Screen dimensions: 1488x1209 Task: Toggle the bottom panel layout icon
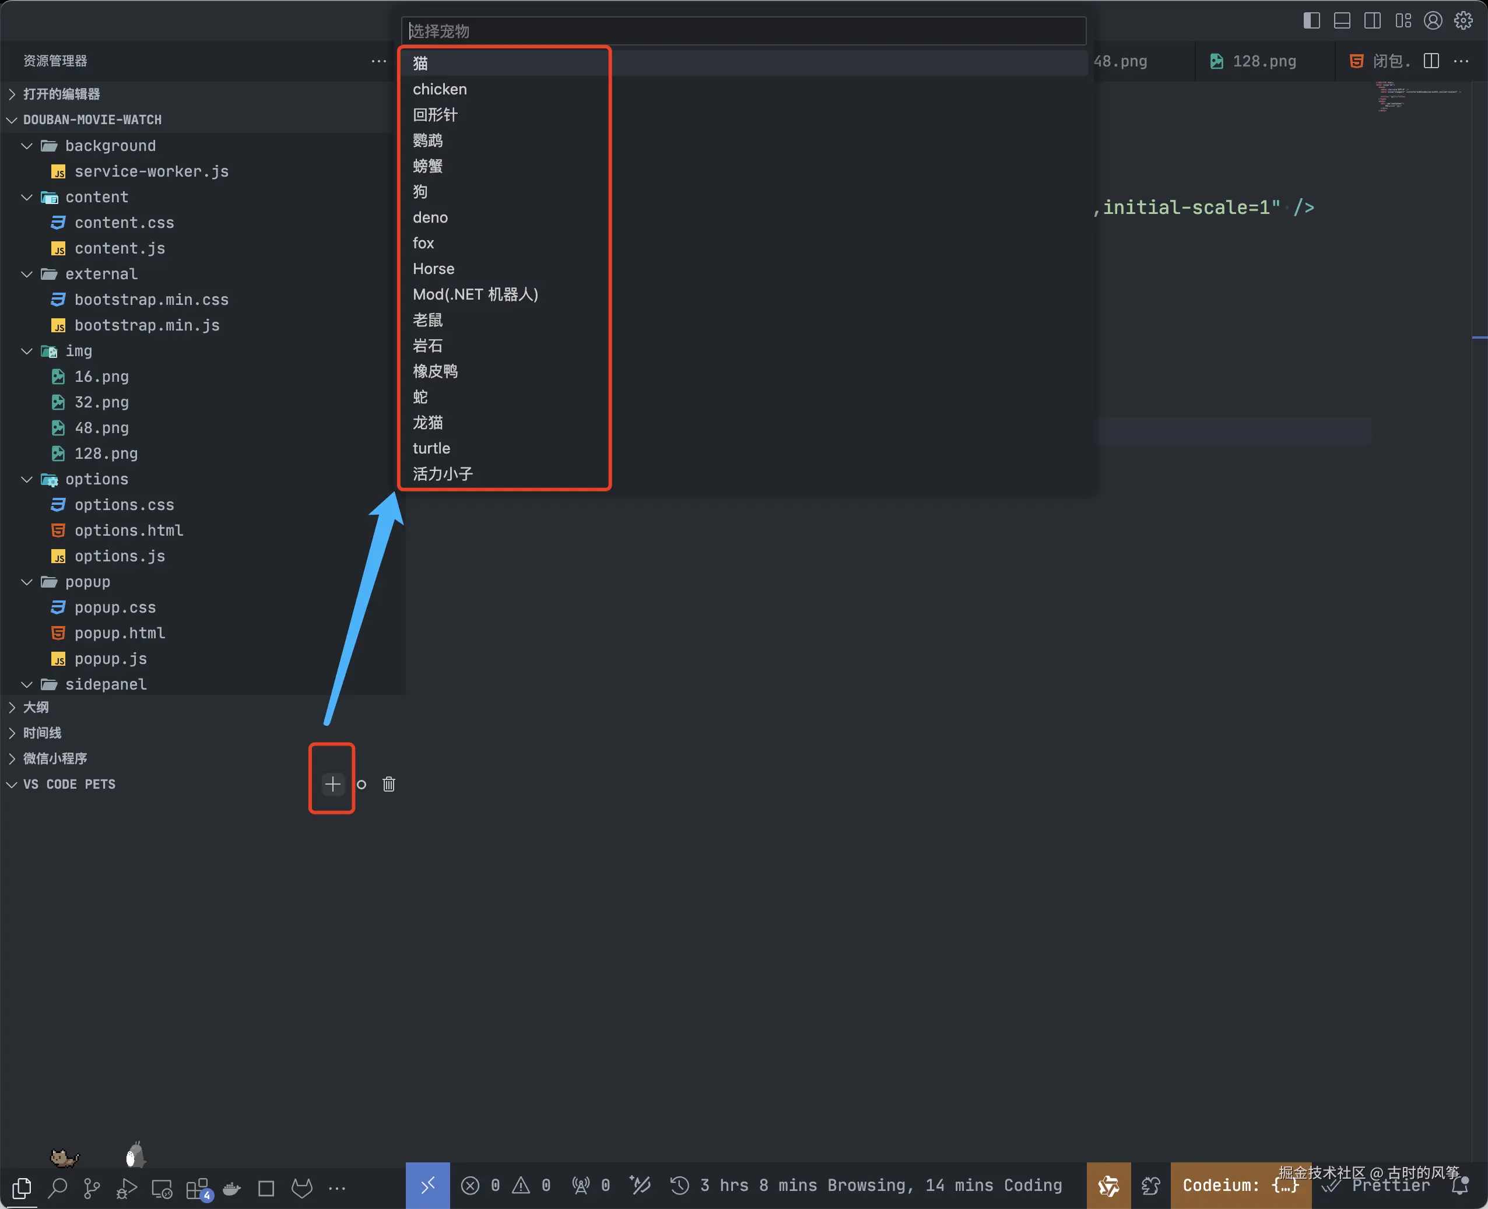1342,21
